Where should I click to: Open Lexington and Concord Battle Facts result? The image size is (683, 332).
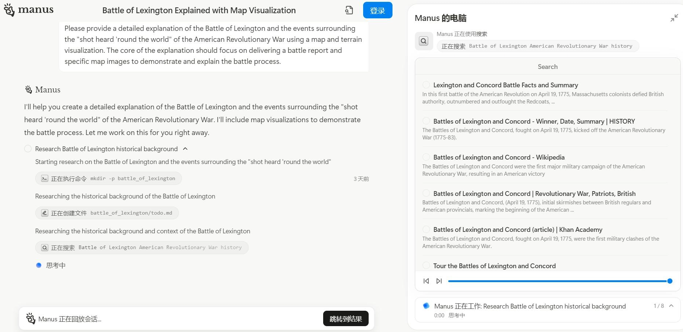point(505,85)
